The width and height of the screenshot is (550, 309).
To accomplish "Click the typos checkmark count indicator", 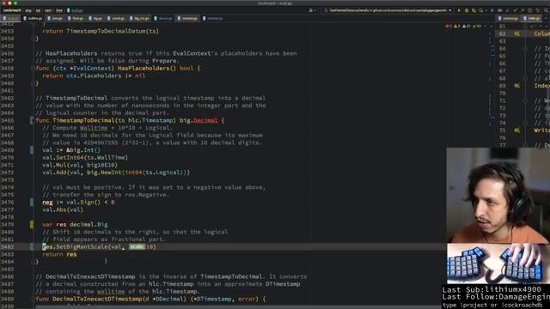I will 477,26.
